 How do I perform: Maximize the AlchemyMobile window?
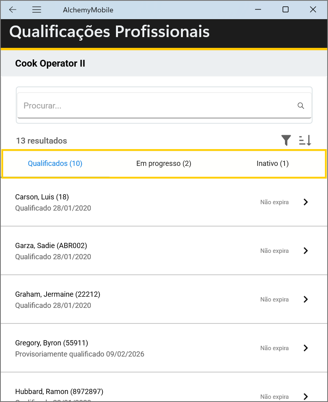tap(285, 10)
